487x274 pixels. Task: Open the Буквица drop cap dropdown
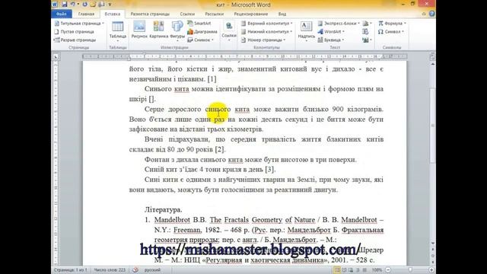330,40
